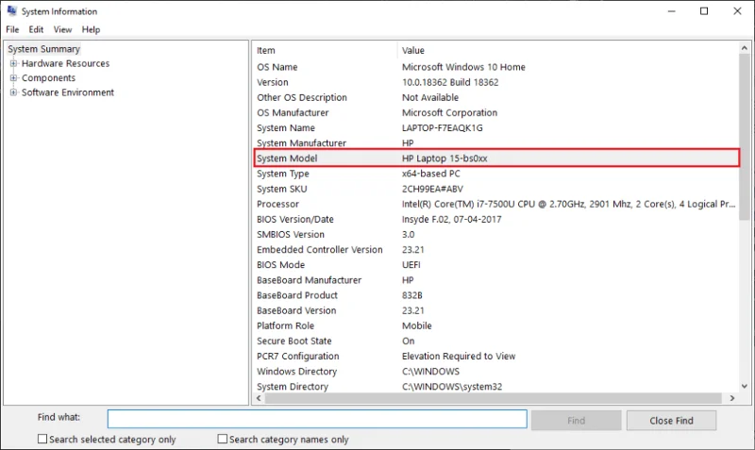The height and width of the screenshot is (450, 755).
Task: Select the System Type row
Action: coord(496,174)
